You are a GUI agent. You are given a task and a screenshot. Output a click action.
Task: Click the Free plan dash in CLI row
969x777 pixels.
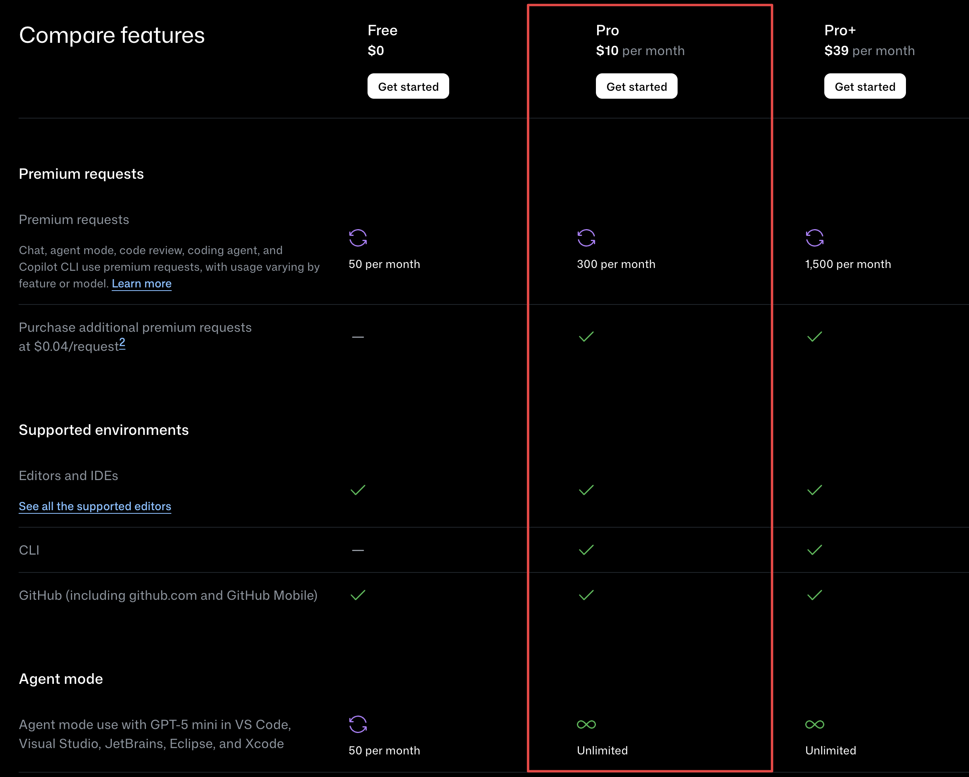pyautogui.click(x=358, y=550)
